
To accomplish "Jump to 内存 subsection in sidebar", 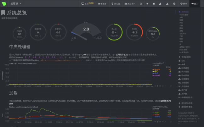I will 181,23.
